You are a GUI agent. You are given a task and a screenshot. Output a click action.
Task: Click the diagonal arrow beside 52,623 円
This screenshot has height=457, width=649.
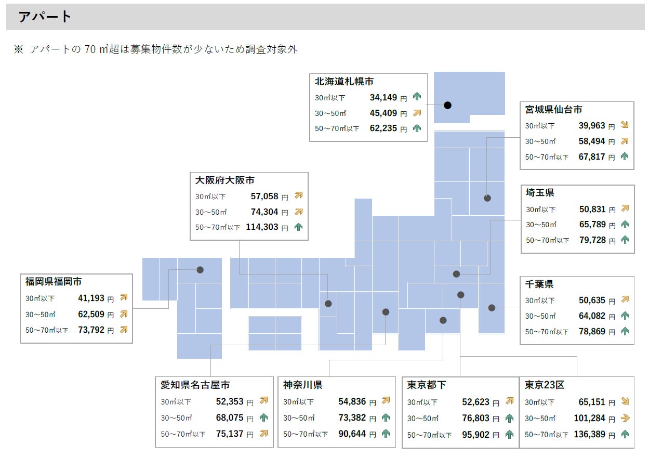[509, 401]
